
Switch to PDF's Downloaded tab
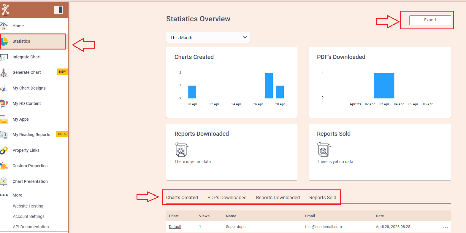[x=227, y=197]
